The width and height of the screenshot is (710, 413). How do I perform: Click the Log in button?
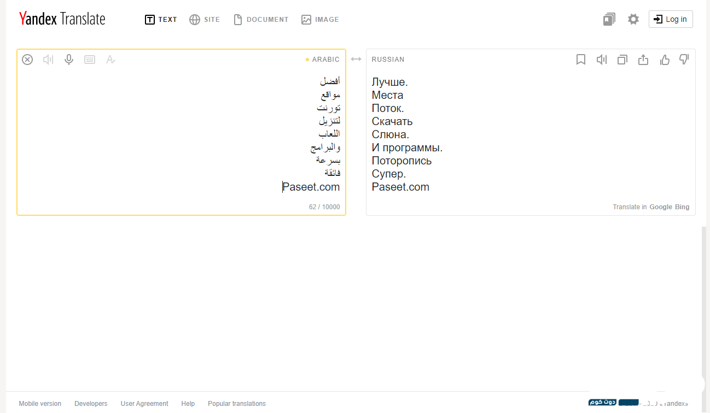click(671, 19)
